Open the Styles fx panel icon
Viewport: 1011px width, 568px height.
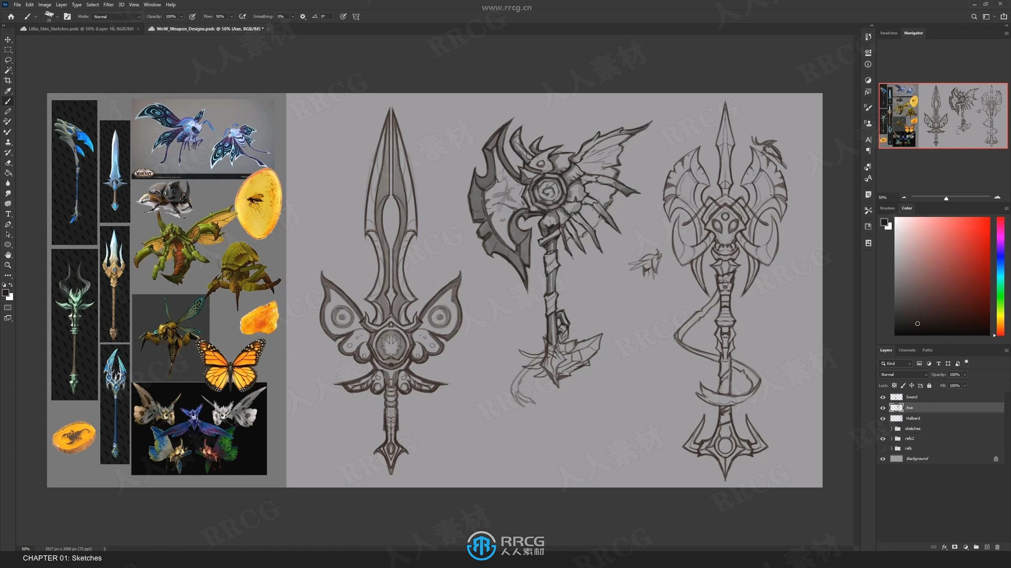click(x=868, y=92)
